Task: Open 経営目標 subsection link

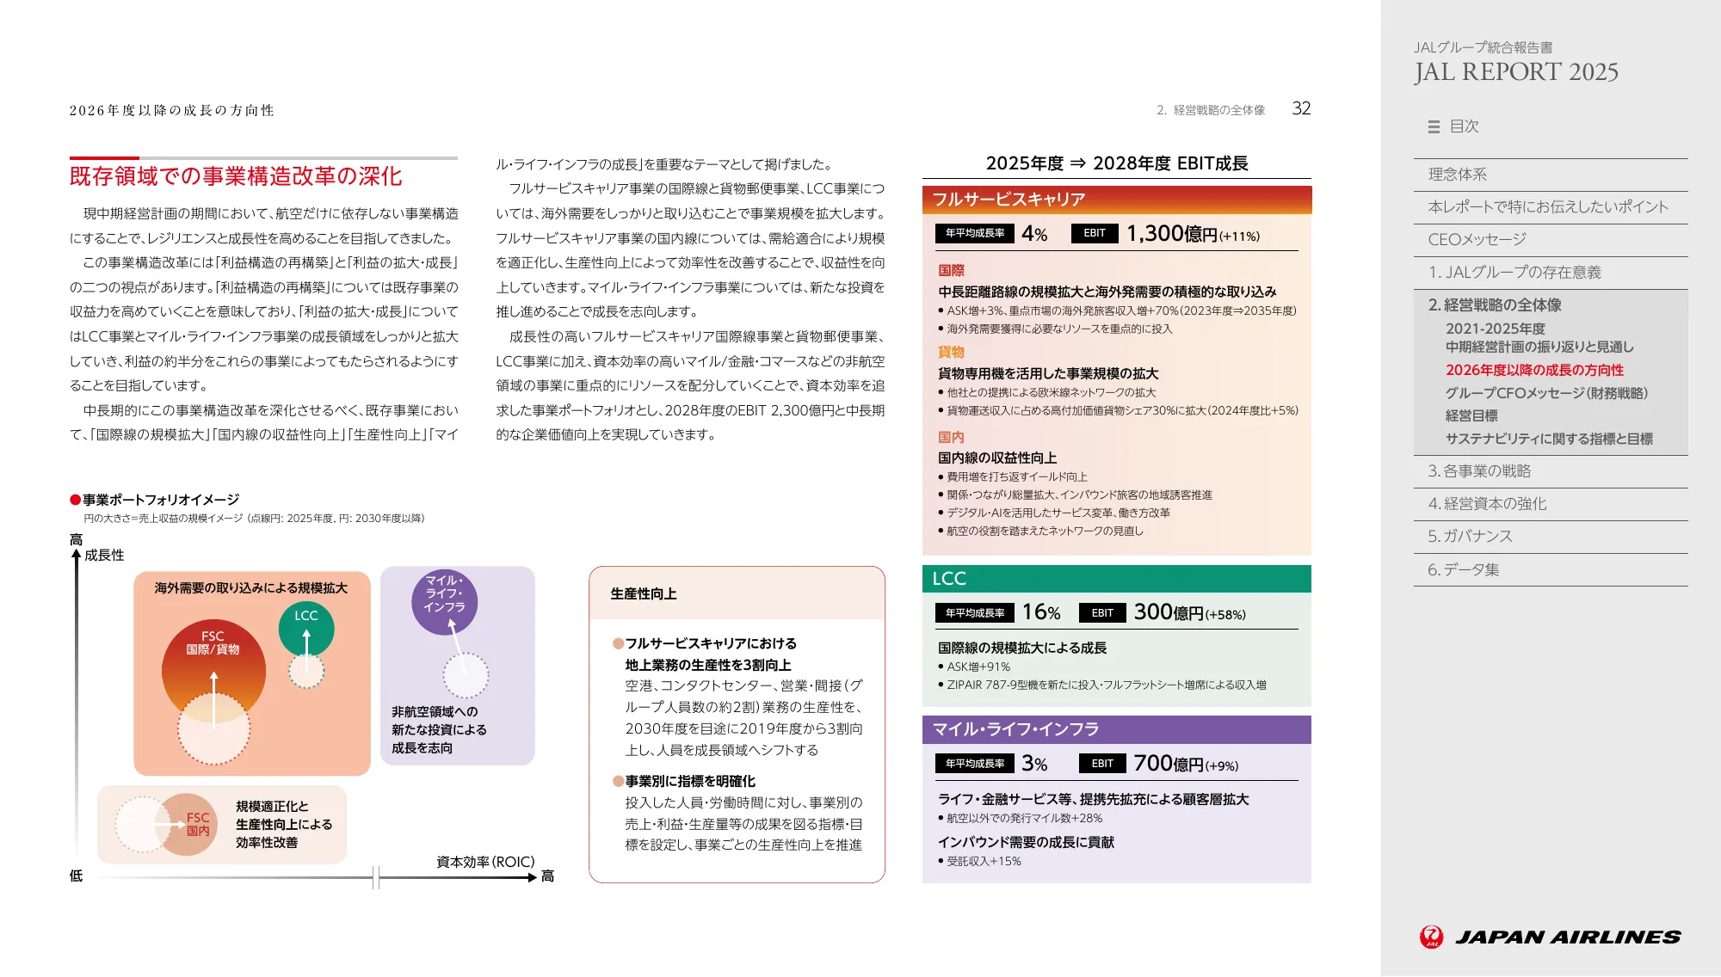Action: [x=1471, y=416]
